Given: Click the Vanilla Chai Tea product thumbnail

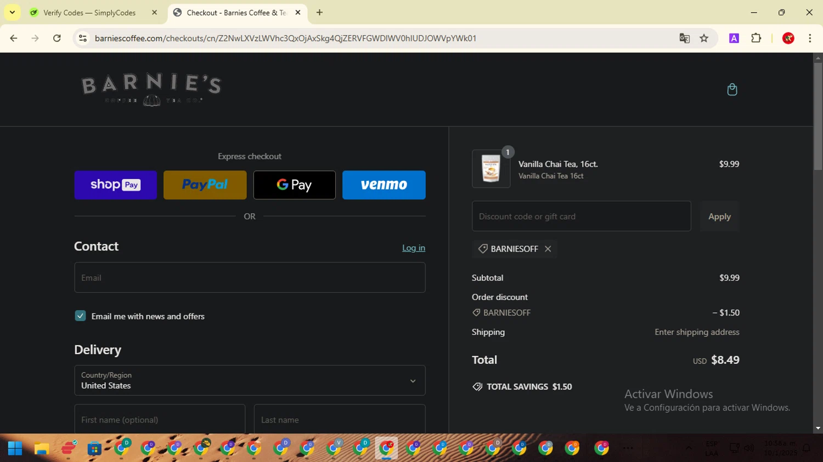Looking at the screenshot, I should pyautogui.click(x=491, y=169).
